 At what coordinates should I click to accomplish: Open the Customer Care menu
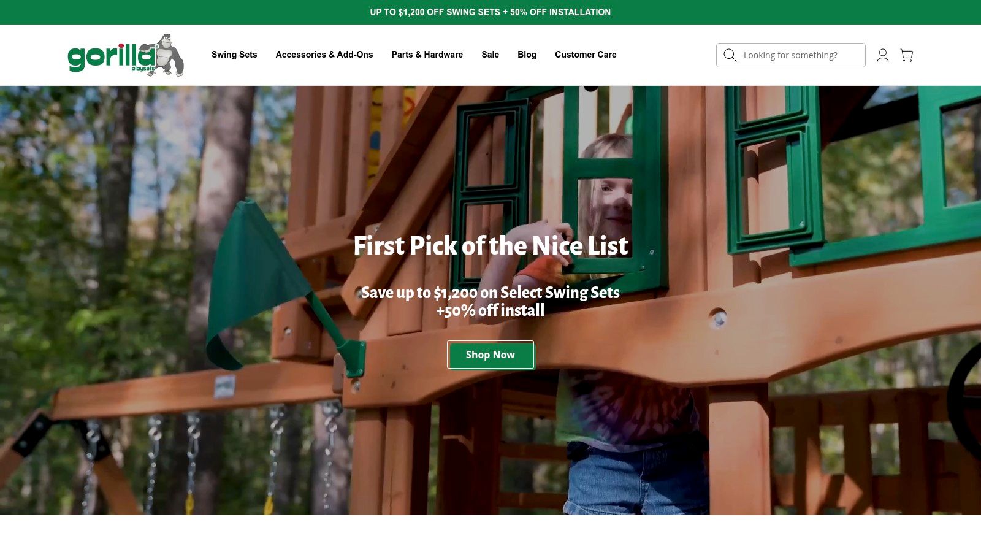(586, 55)
